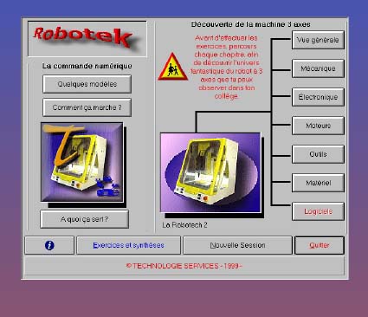Open the Mécanique chapter
The image size is (368, 317).
click(x=318, y=68)
